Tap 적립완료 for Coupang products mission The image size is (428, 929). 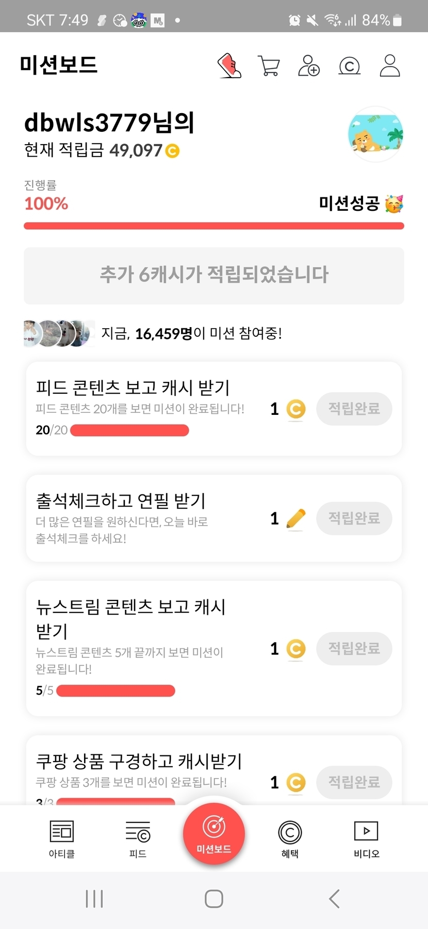354,782
